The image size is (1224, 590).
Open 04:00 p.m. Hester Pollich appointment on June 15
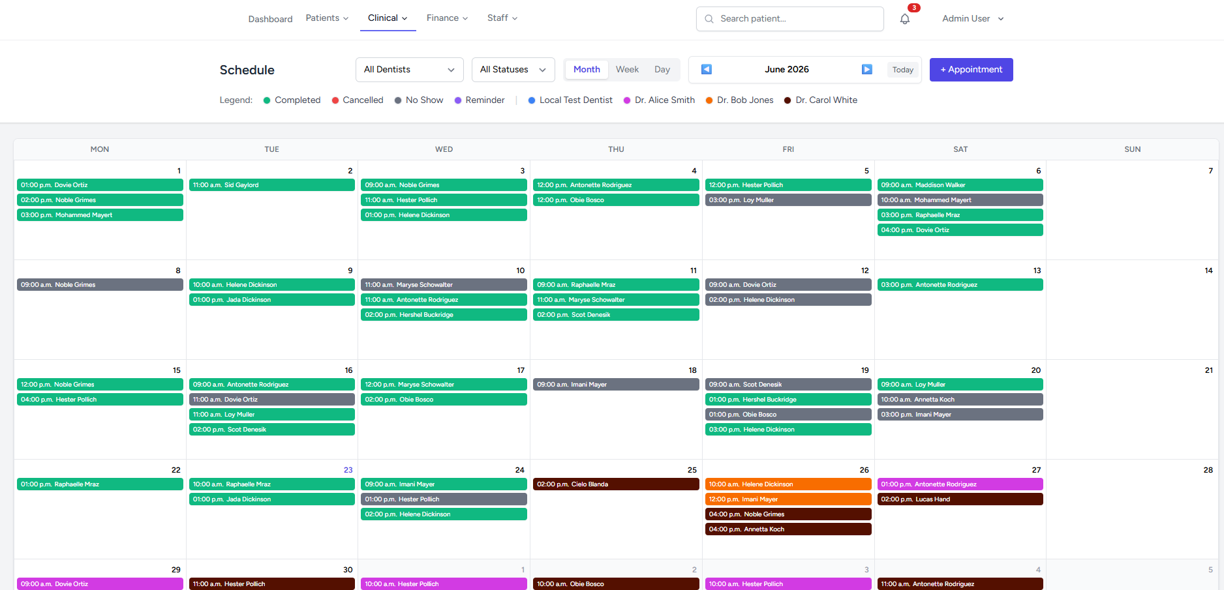point(100,400)
